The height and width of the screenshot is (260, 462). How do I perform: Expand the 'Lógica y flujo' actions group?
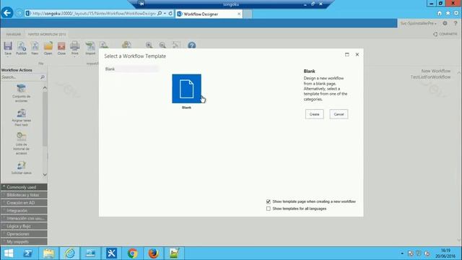point(24,226)
